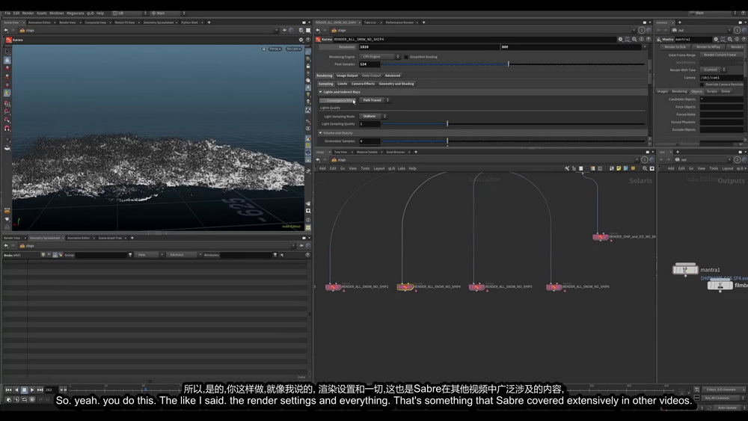This screenshot has width=748, height=421.
Task: Open the Windows menu
Action: 56,13
